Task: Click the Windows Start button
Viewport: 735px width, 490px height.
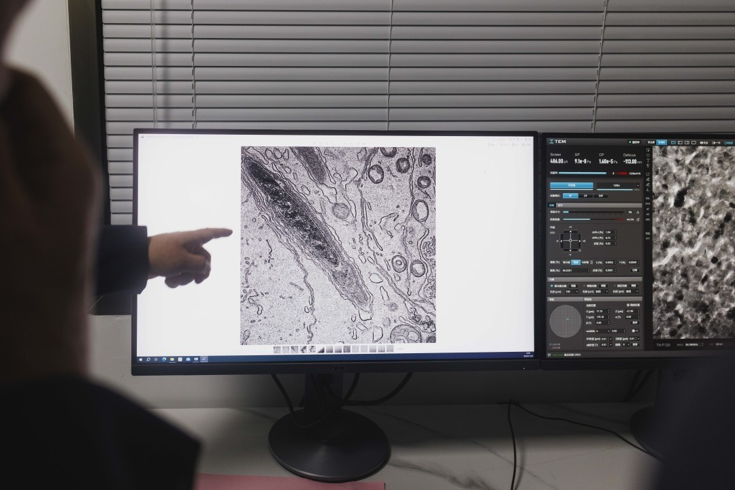Action: [x=141, y=359]
